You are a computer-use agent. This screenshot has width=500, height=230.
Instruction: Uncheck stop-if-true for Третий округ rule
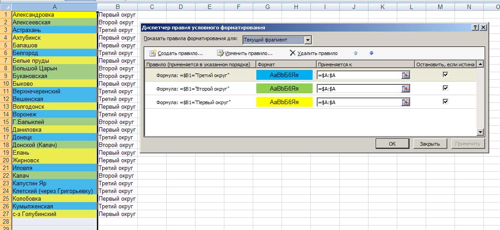tap(445, 75)
